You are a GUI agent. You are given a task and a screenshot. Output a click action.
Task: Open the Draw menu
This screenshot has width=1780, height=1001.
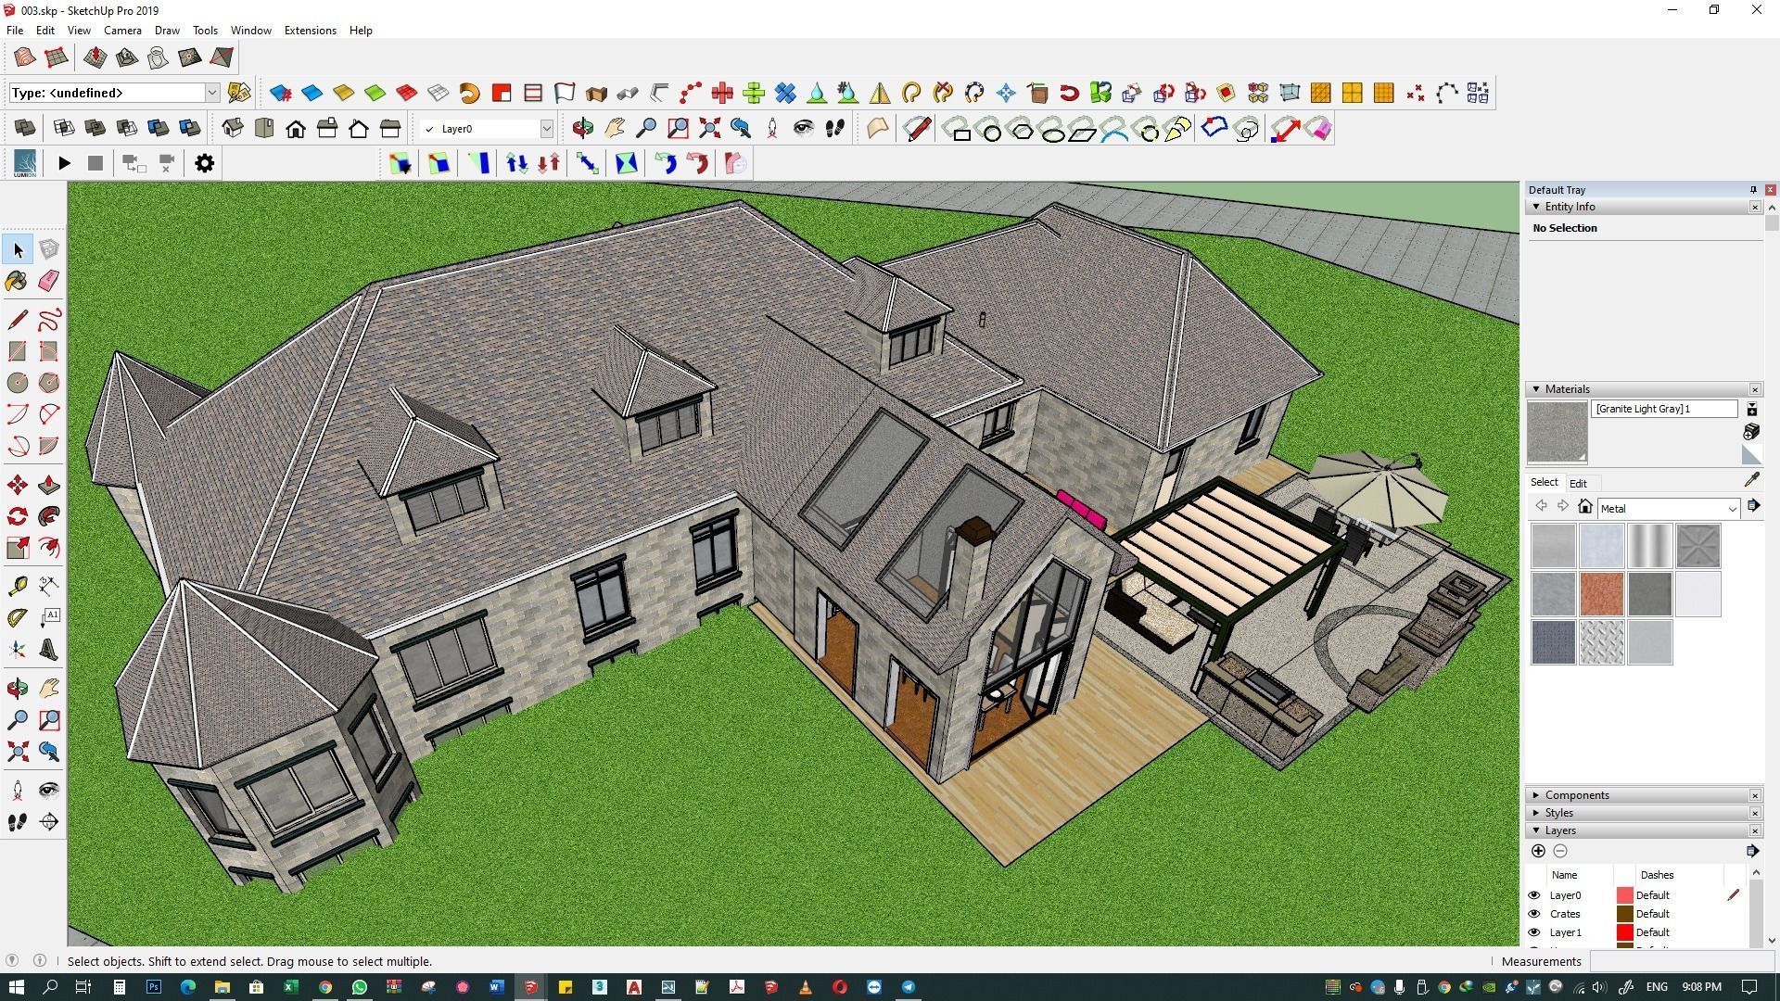point(167,30)
